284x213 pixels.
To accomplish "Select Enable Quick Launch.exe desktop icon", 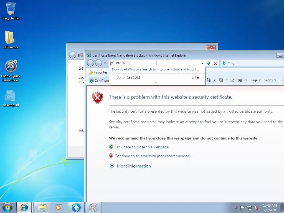I will [x=11, y=71].
